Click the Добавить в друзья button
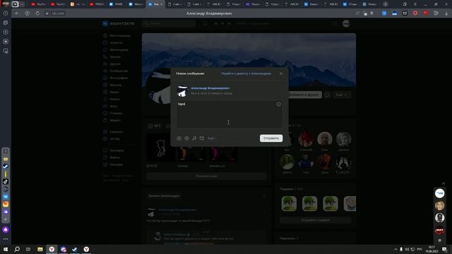This screenshot has width=452, height=254. click(304, 95)
